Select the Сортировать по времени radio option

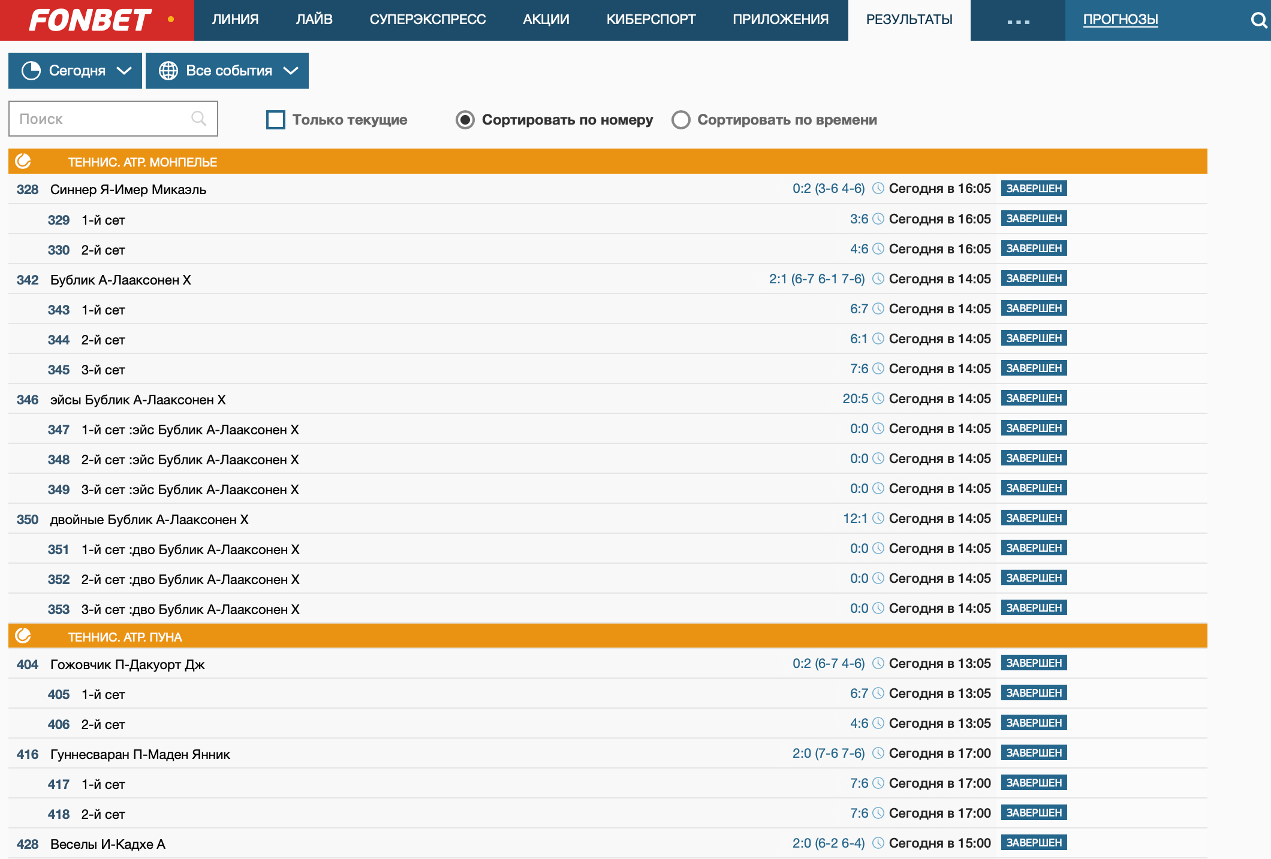(681, 120)
